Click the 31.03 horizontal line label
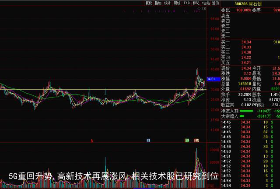The image size is (280, 189). pos(199,90)
